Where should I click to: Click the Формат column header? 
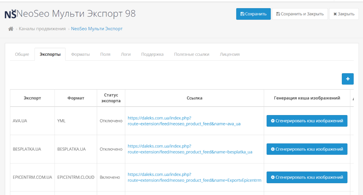pos(76,98)
